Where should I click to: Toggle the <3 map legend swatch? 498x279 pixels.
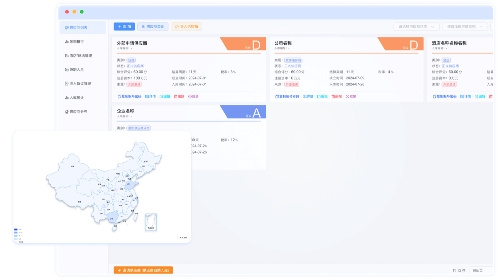(16, 239)
